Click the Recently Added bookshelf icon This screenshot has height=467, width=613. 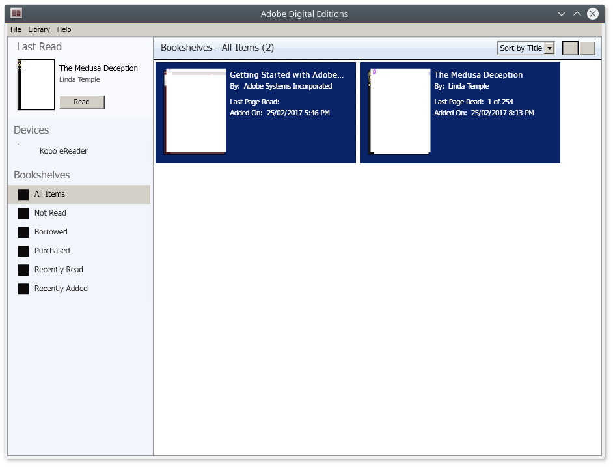click(x=23, y=289)
